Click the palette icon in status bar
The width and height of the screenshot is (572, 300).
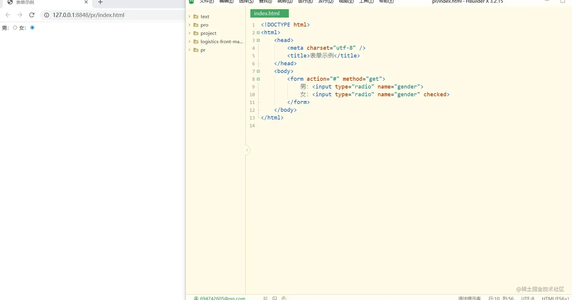point(284,298)
